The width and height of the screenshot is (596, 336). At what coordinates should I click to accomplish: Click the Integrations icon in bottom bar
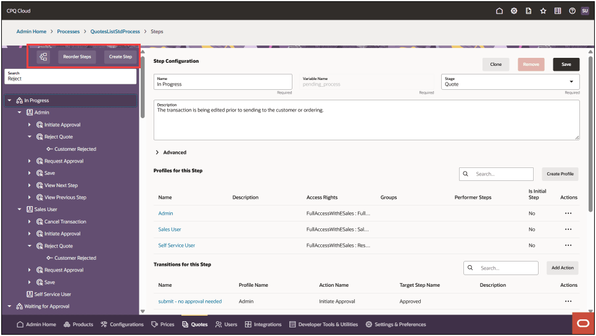[248, 325]
